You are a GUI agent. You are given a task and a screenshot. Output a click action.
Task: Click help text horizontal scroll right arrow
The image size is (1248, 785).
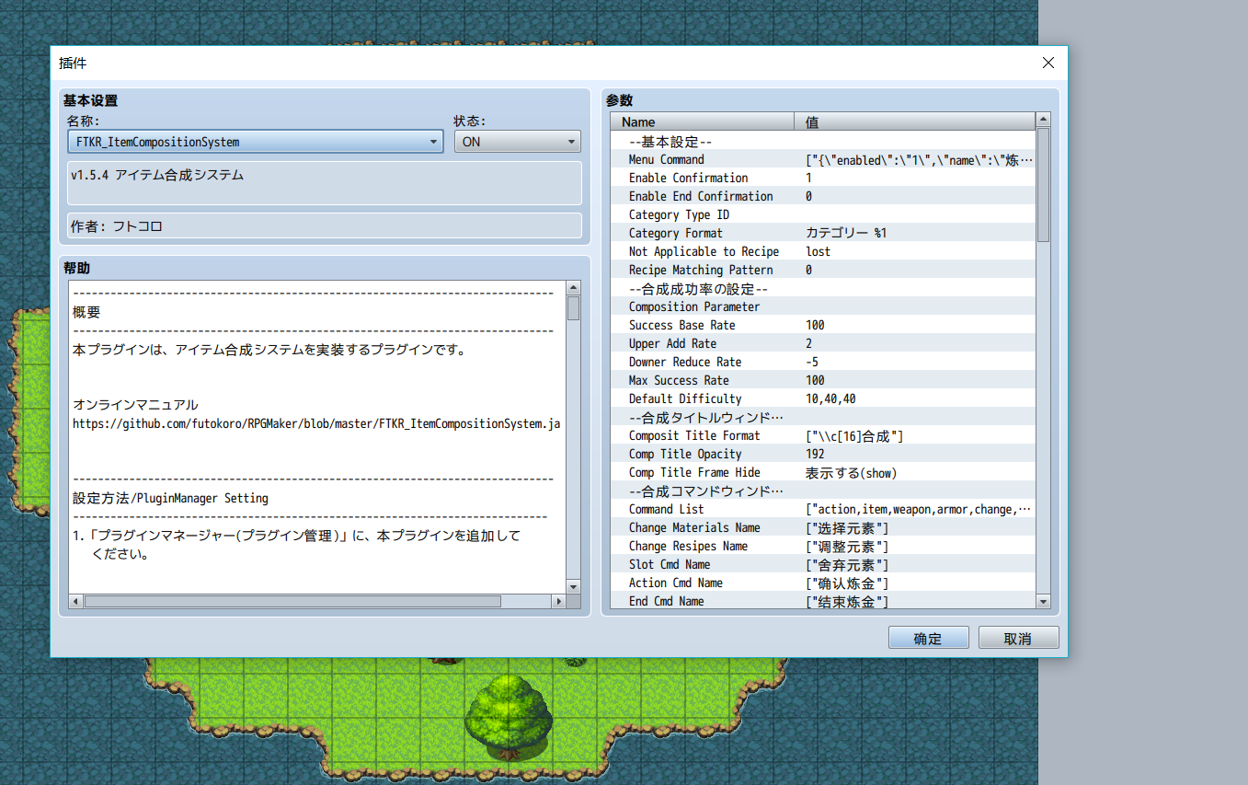tap(558, 601)
